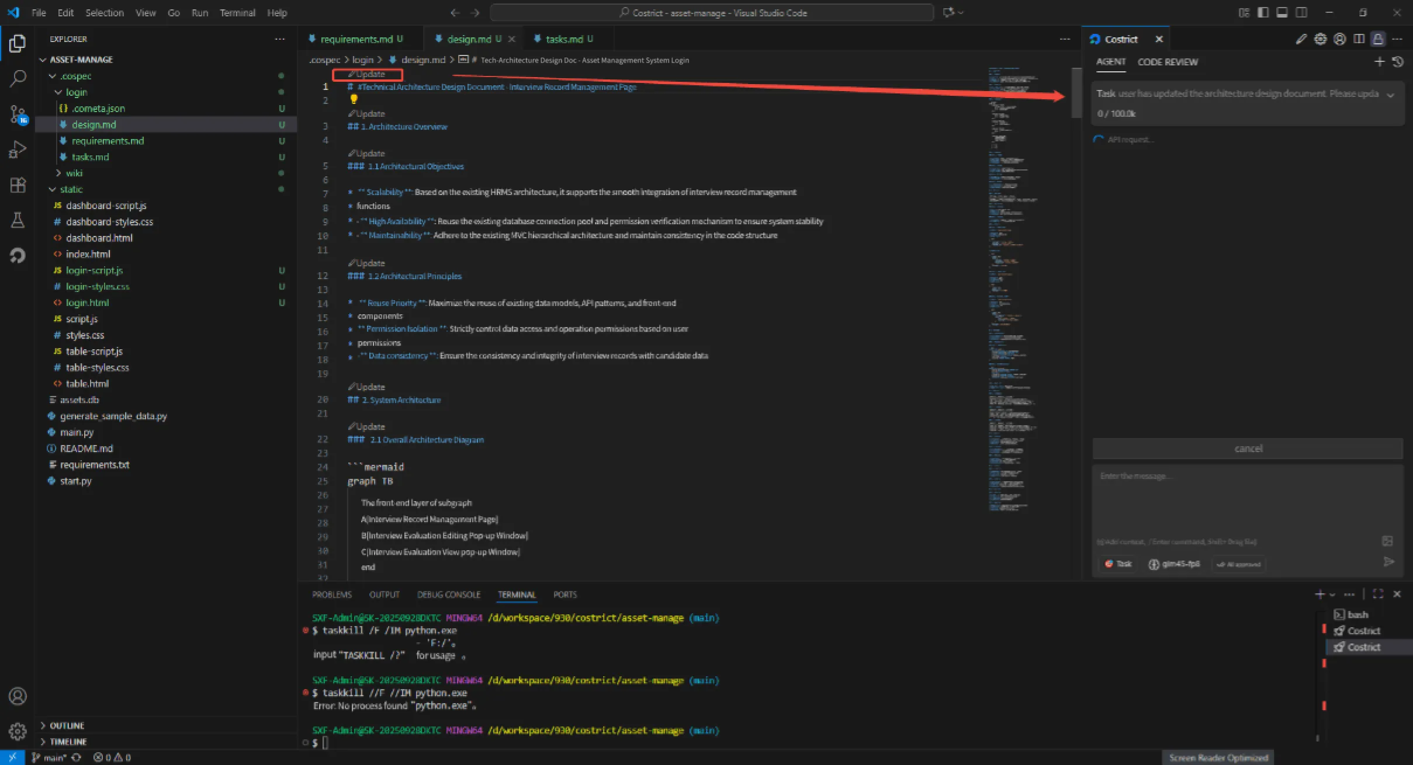The height and width of the screenshot is (765, 1413).
Task: Customize layout from the title bar
Action: pos(1244,12)
